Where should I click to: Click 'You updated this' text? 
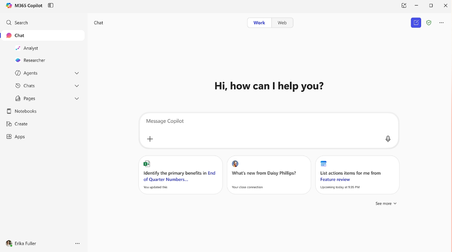pyautogui.click(x=155, y=187)
